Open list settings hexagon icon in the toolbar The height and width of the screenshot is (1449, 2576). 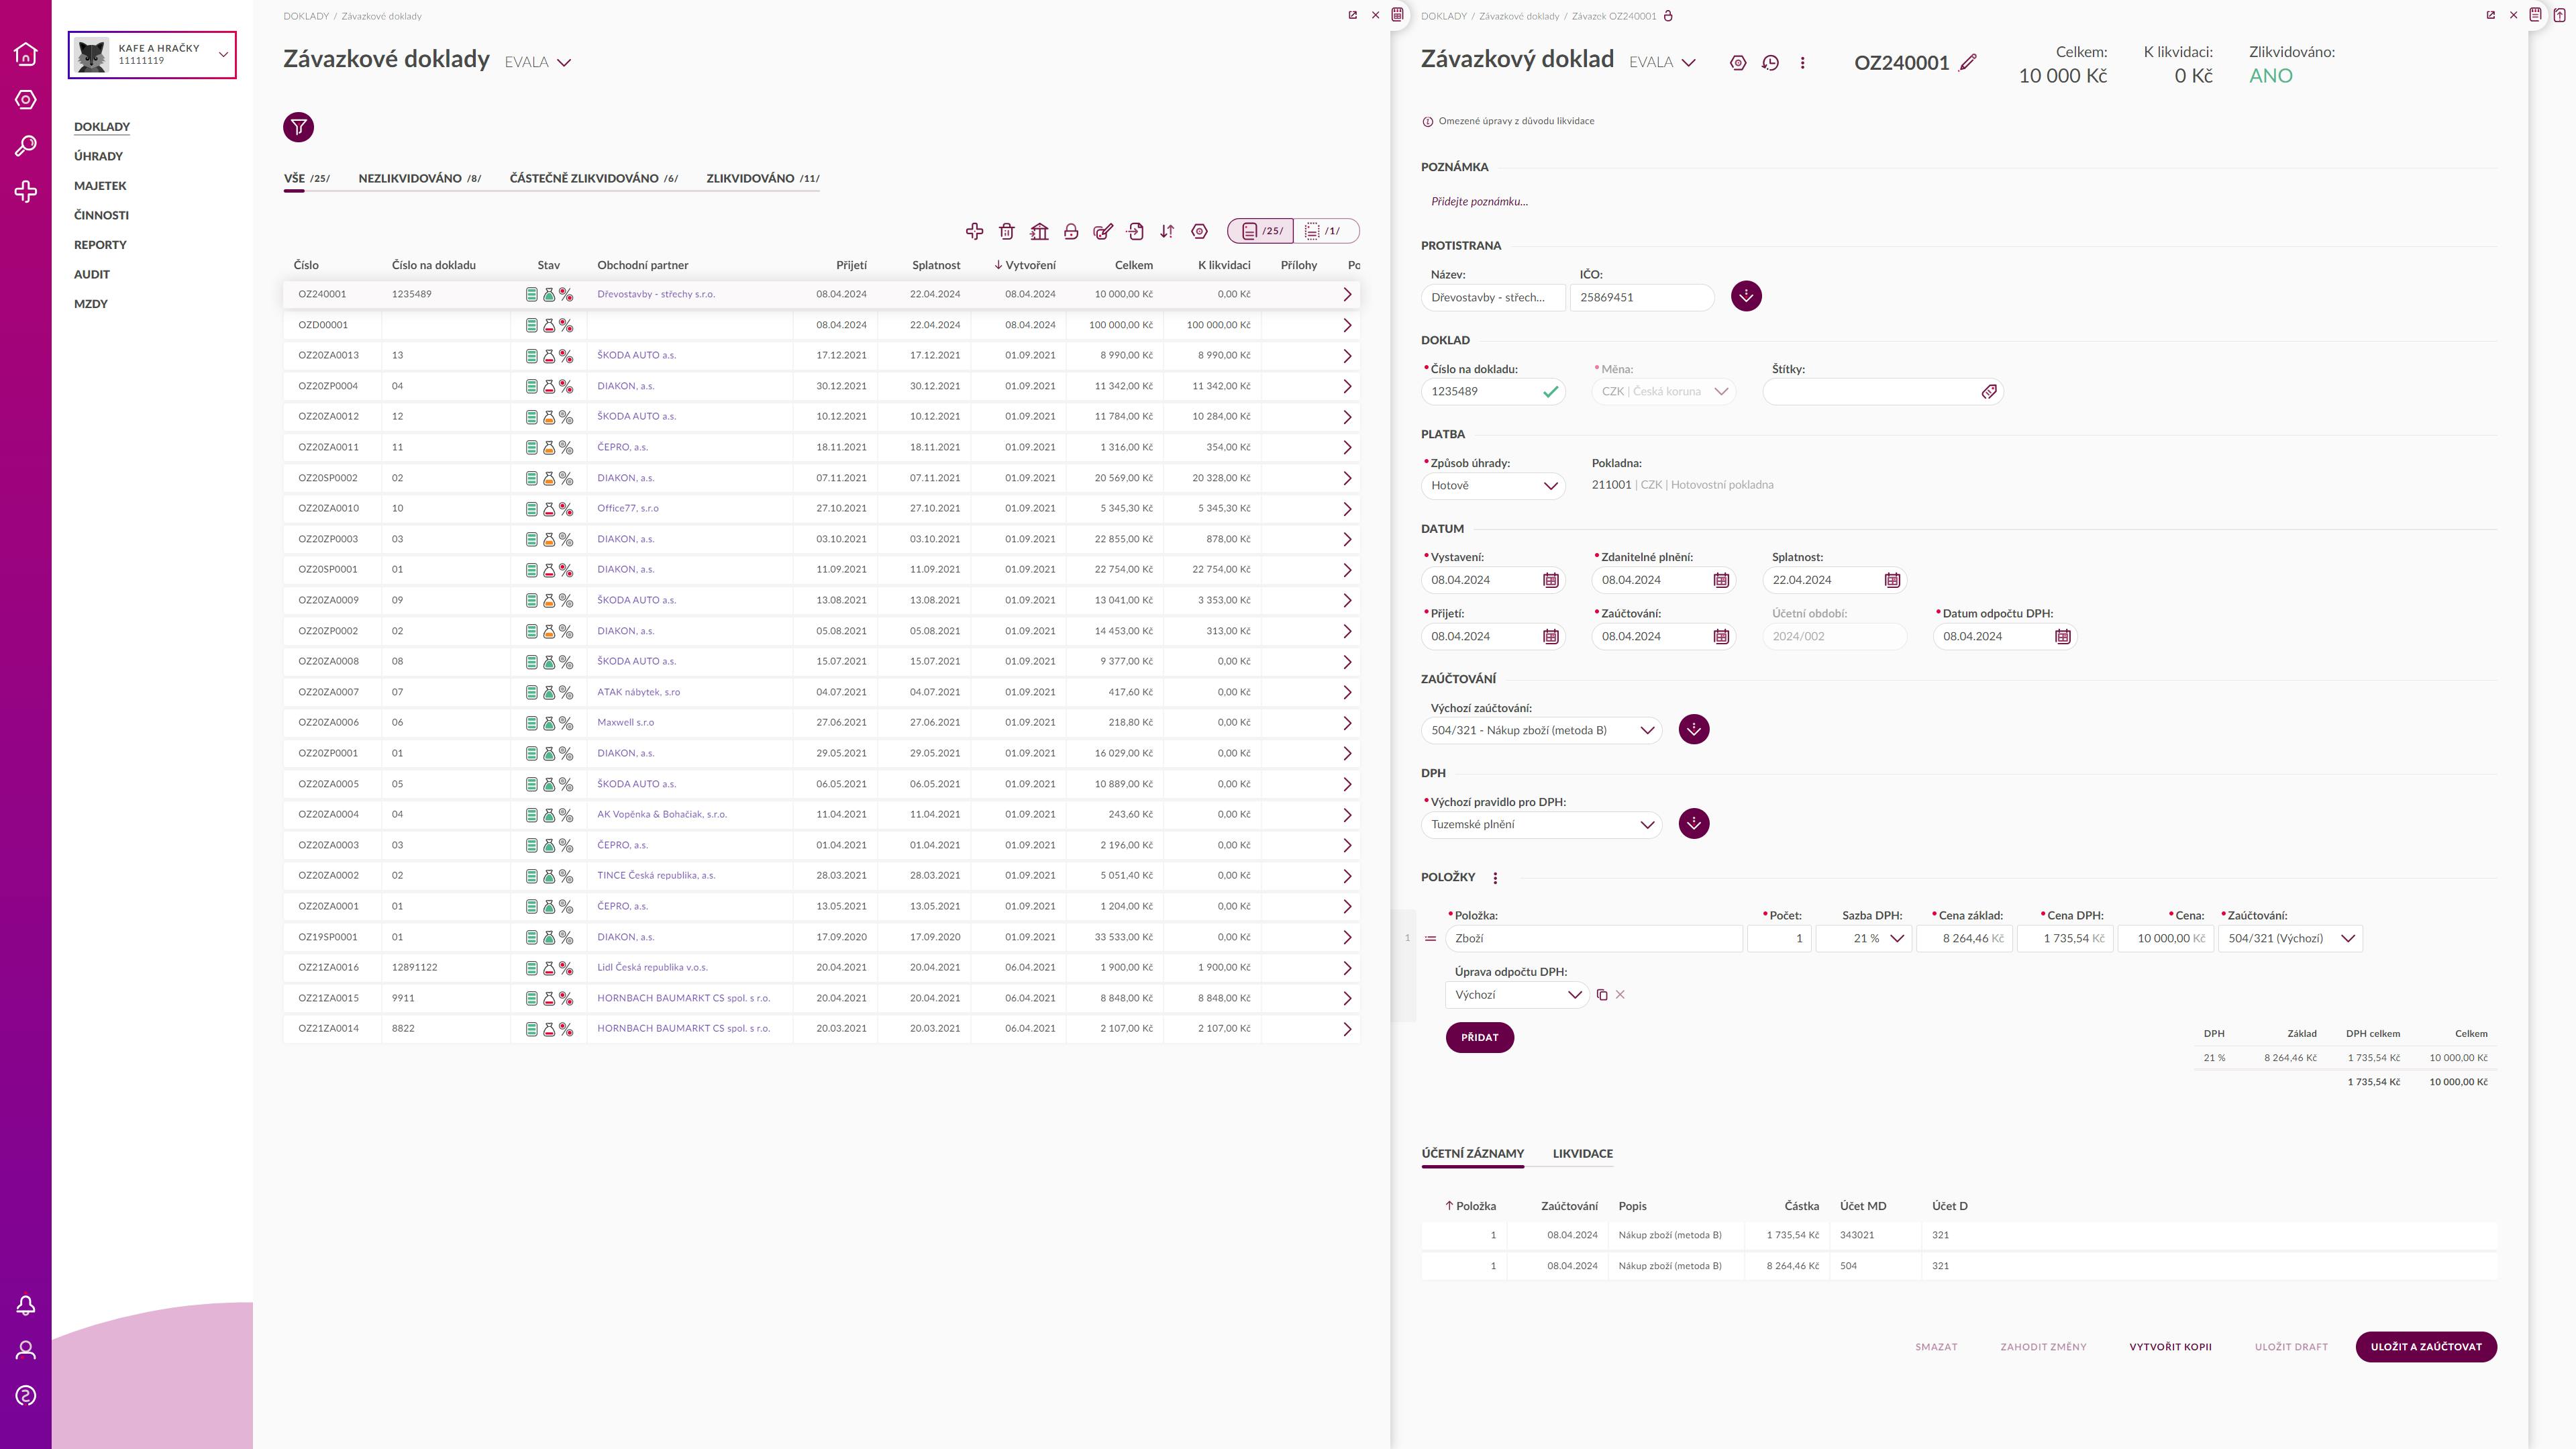click(1199, 232)
